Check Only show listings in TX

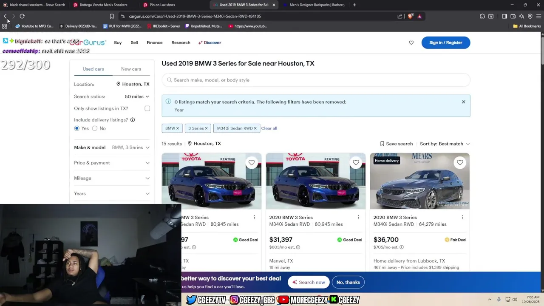pos(147,108)
